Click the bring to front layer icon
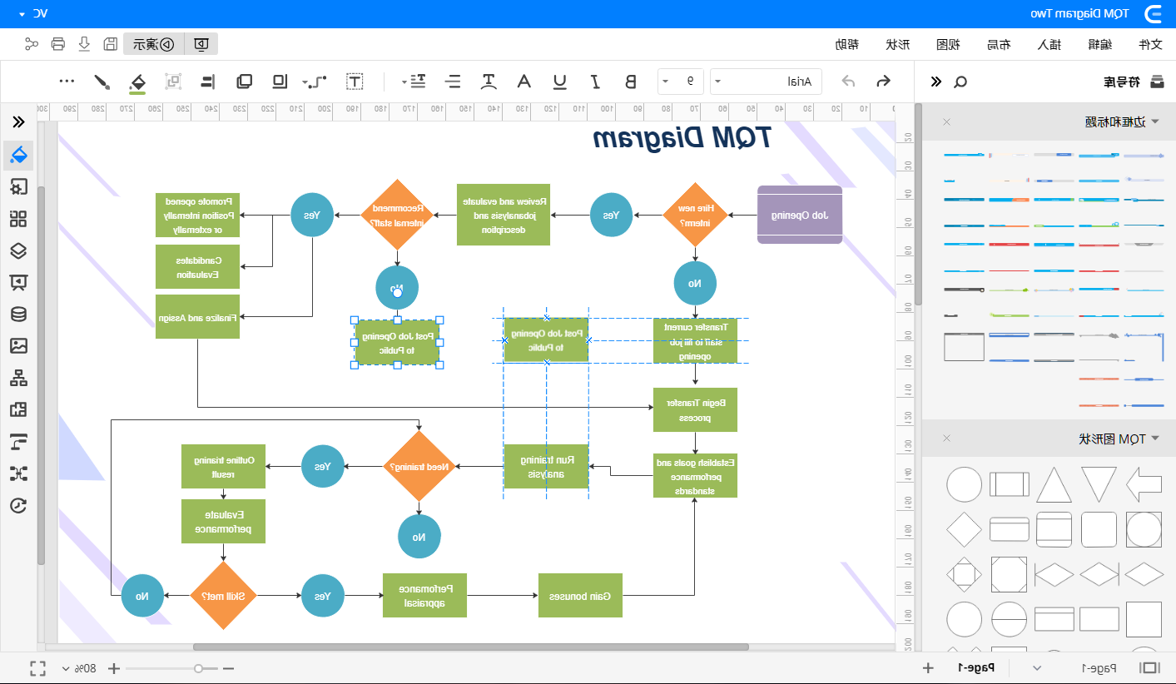The image size is (1176, 684). [x=244, y=82]
